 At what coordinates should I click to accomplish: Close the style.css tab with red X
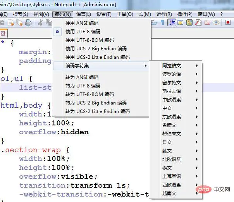click(2, 33)
